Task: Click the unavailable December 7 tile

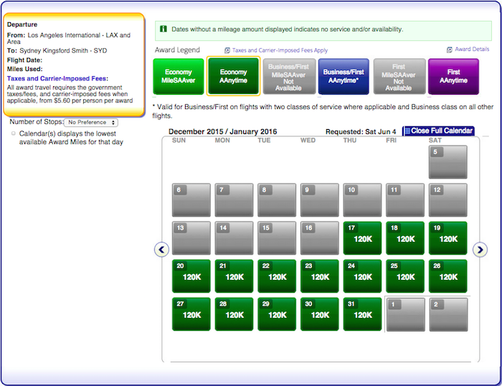Action: pos(234,200)
